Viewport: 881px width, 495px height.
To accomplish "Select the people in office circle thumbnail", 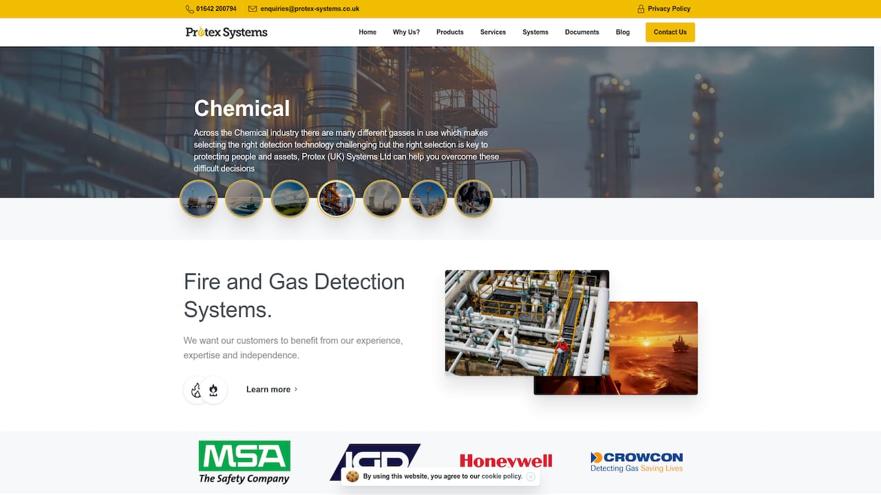I will [474, 199].
